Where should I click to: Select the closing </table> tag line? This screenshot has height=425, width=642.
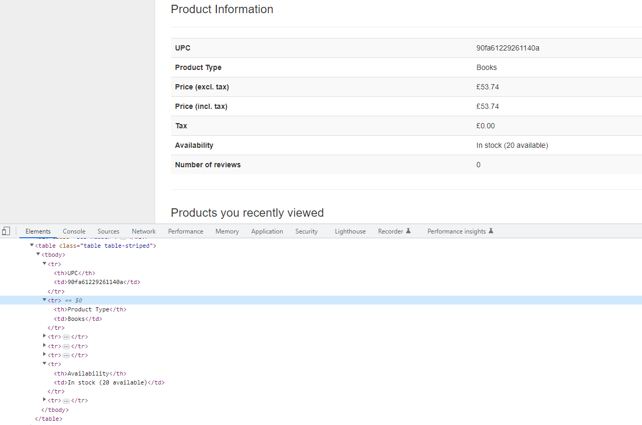coord(48,419)
